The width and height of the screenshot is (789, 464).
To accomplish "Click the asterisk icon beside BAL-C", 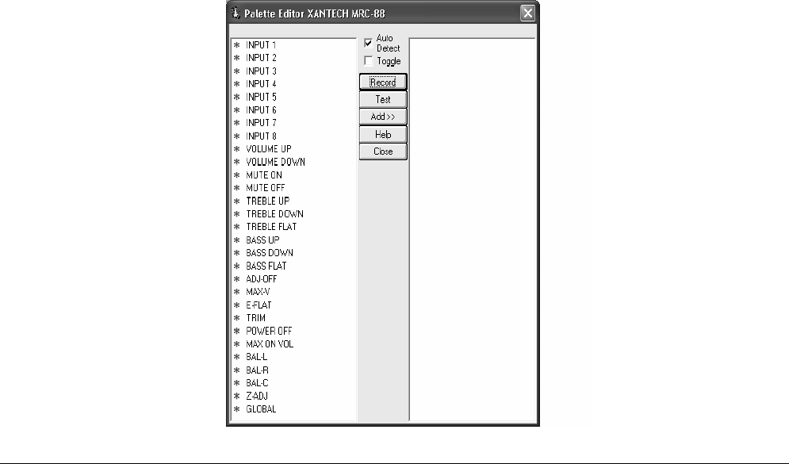I will click(236, 383).
